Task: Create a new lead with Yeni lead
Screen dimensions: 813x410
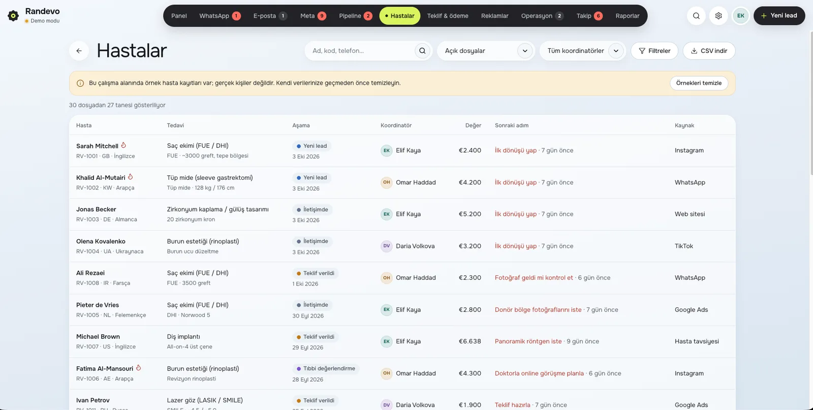Action: pyautogui.click(x=779, y=16)
